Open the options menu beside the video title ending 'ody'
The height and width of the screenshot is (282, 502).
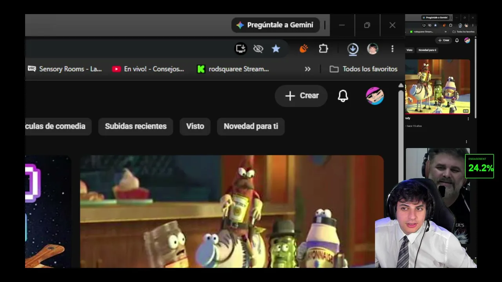point(468,119)
